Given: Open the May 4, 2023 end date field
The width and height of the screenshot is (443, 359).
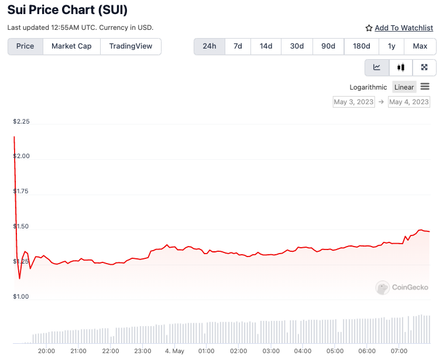Looking at the screenshot, I should [x=409, y=102].
